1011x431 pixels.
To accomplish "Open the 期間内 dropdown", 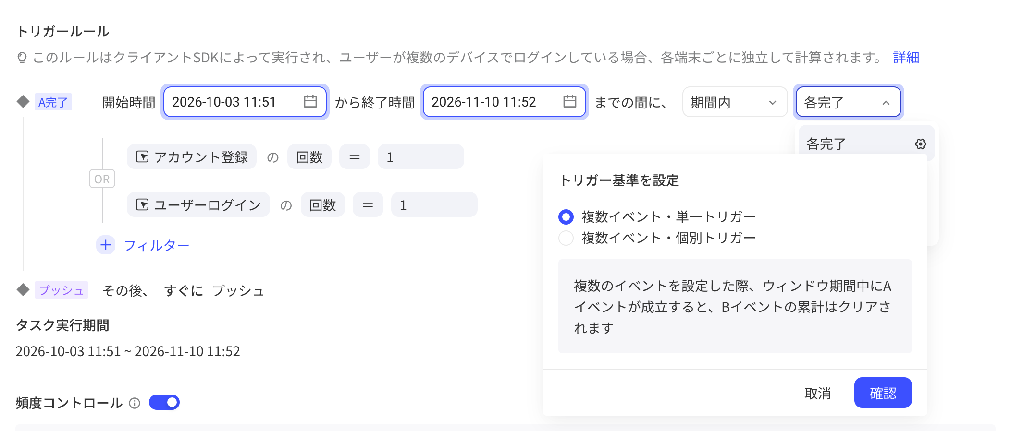I will [x=735, y=102].
